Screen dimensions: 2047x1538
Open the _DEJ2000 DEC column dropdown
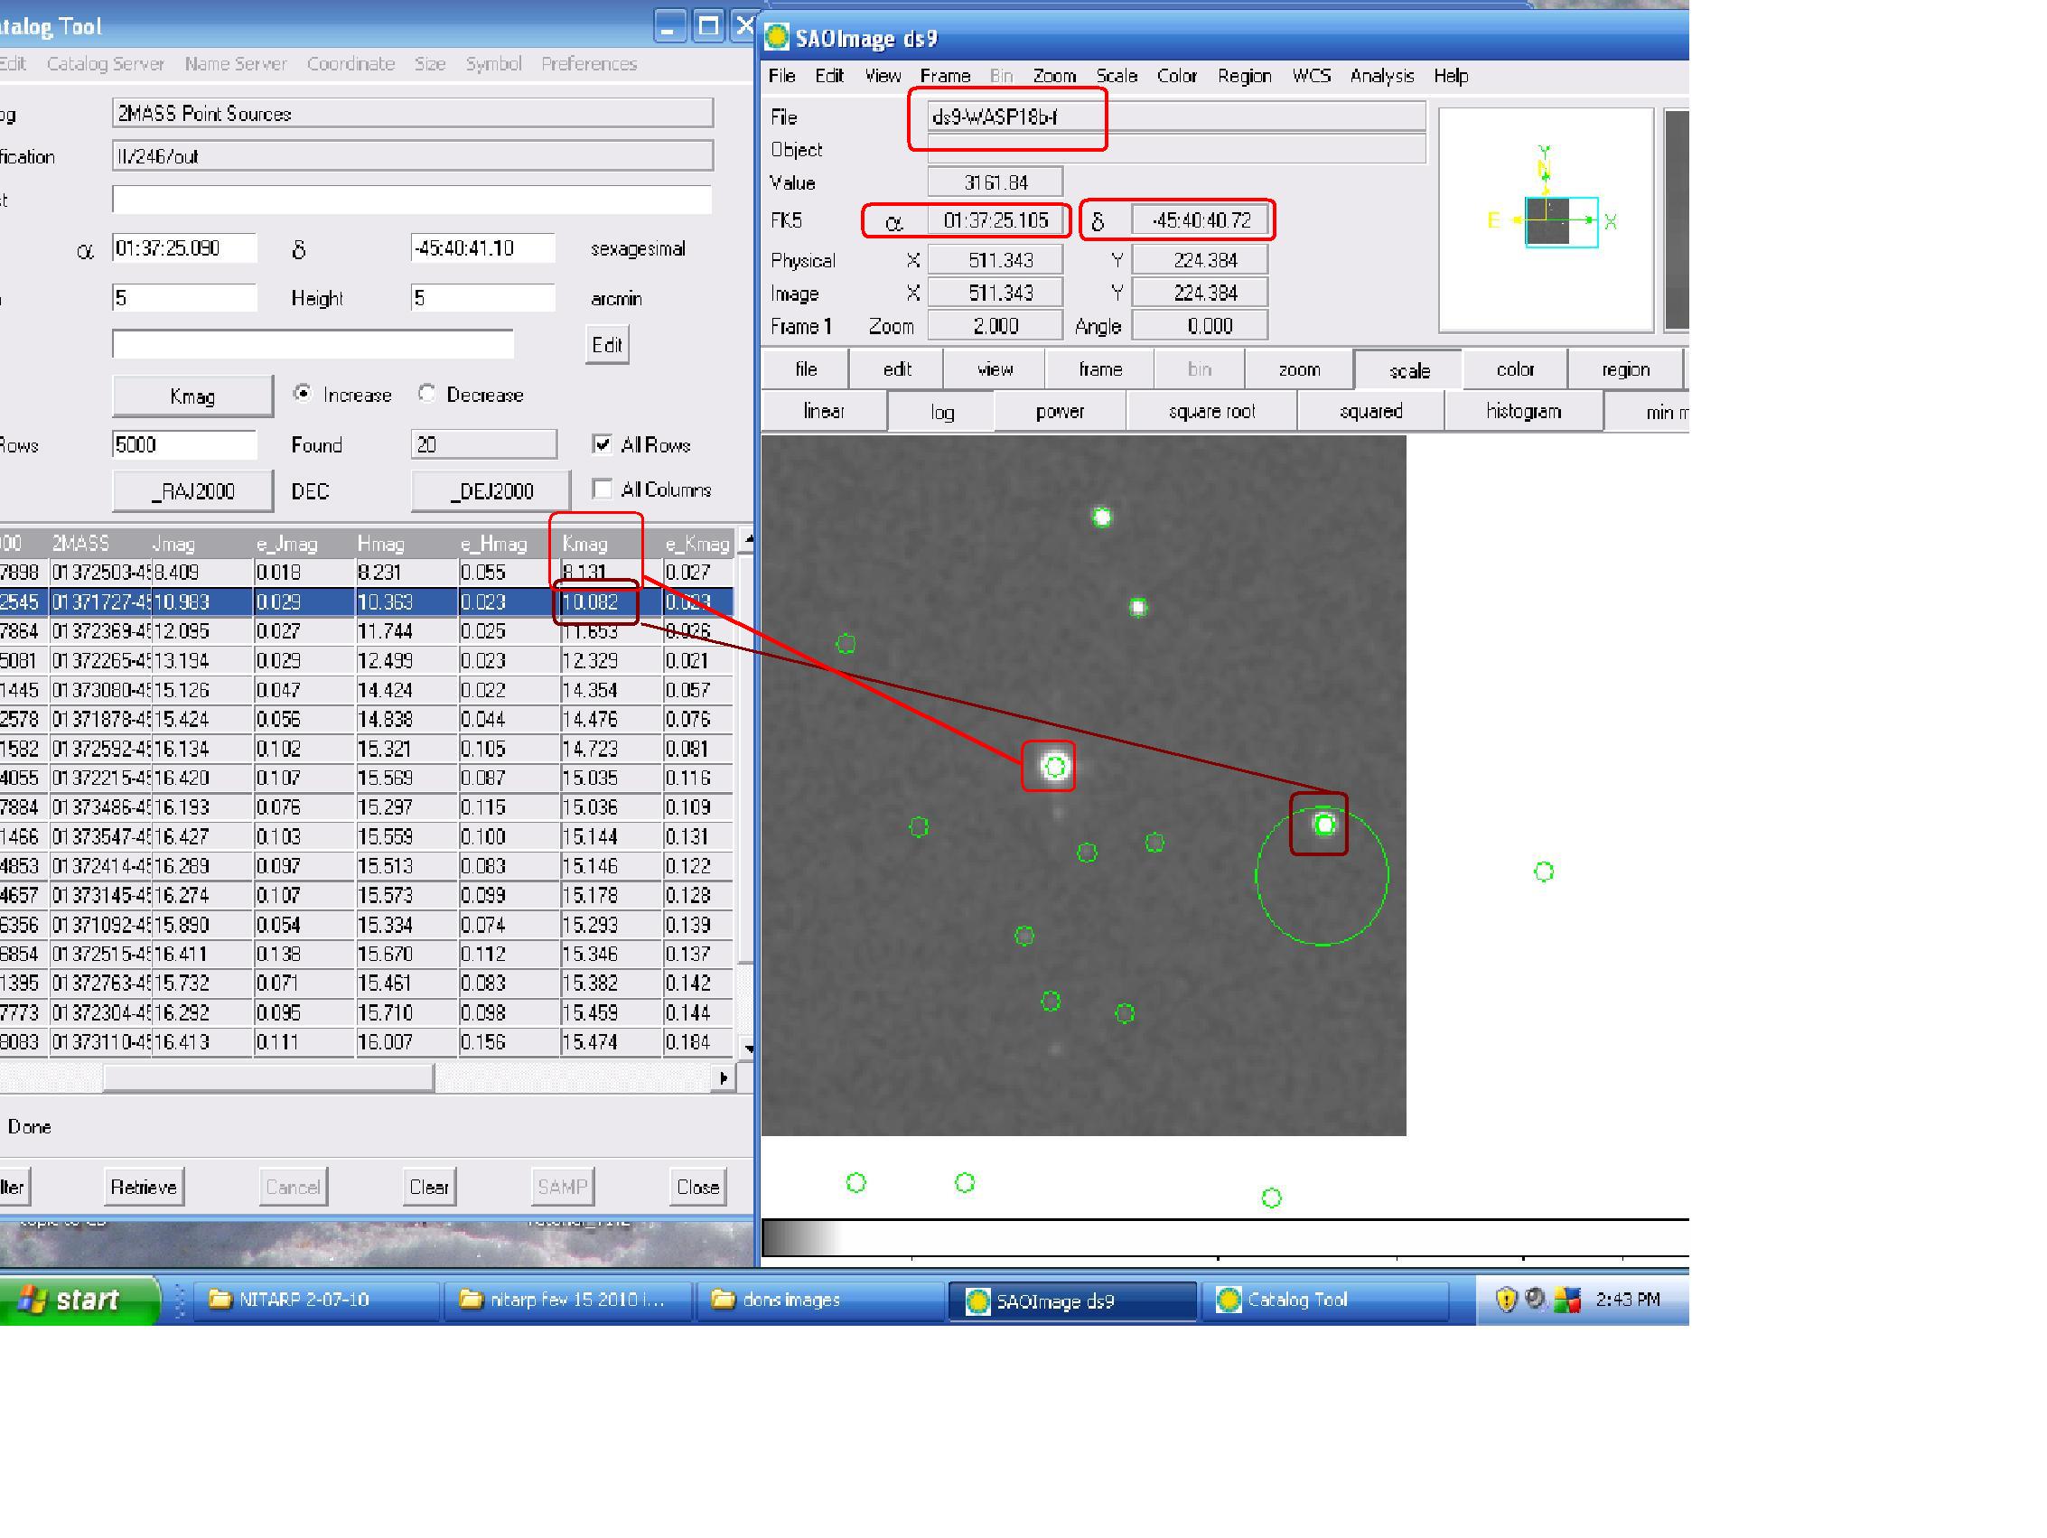(x=491, y=491)
